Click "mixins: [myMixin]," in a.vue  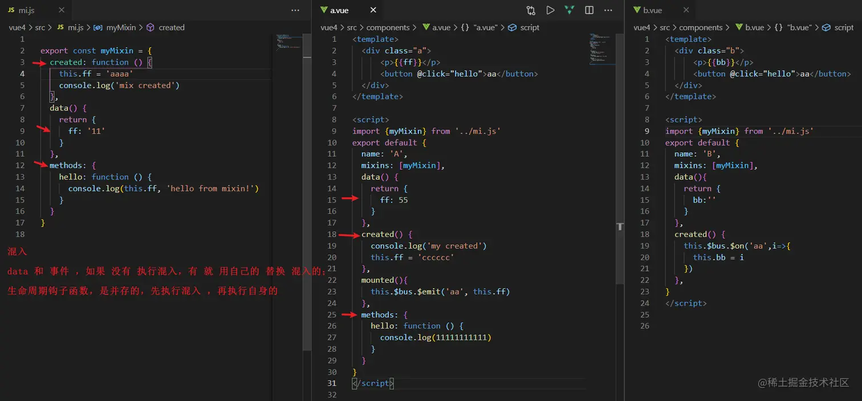pyautogui.click(x=402, y=165)
